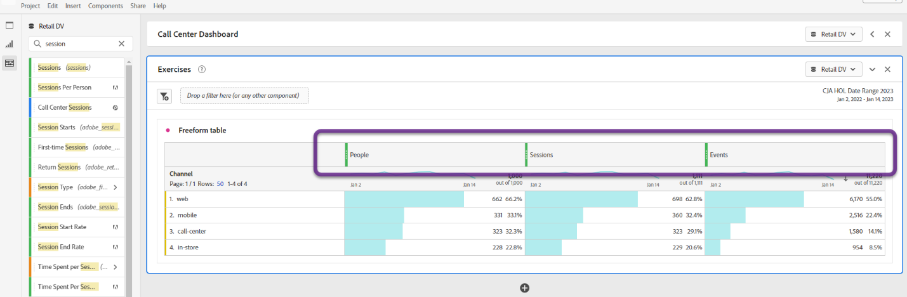
Task: Expand Call Center Dashboard panel with chevron
Action: click(873, 34)
